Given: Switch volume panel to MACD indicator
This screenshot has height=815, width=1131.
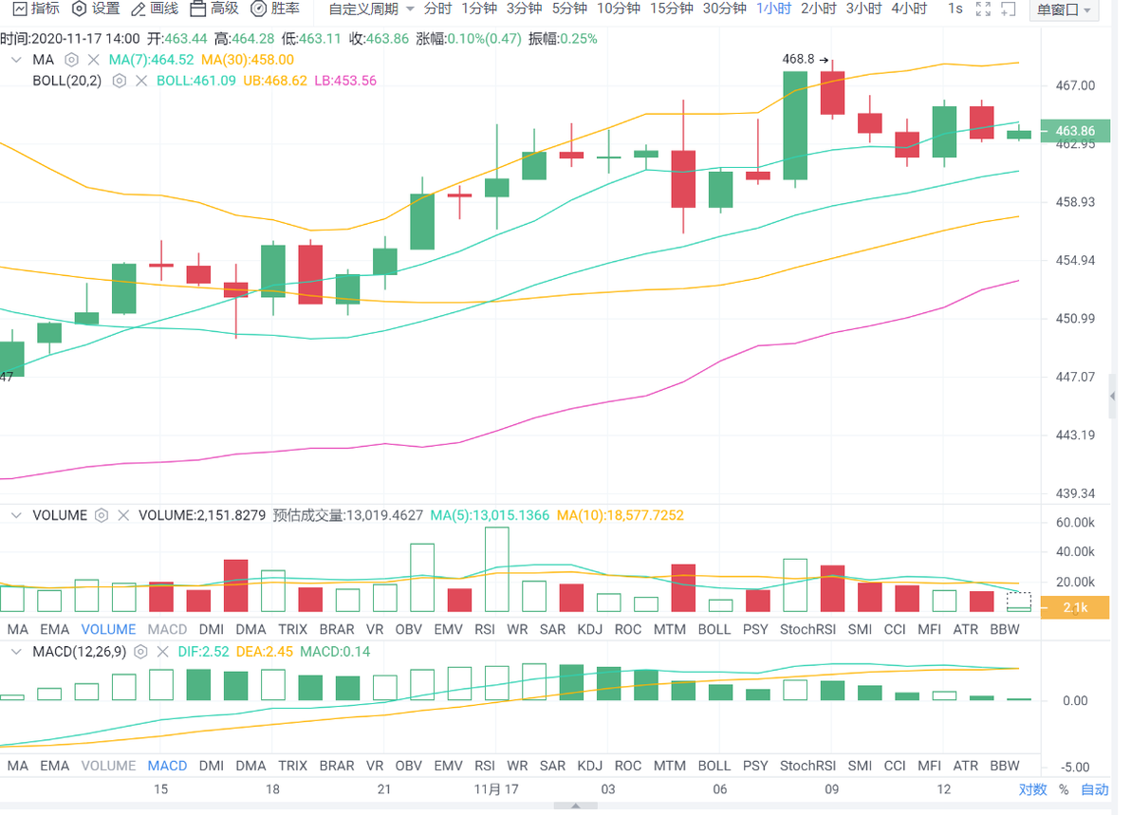Looking at the screenshot, I should (167, 629).
